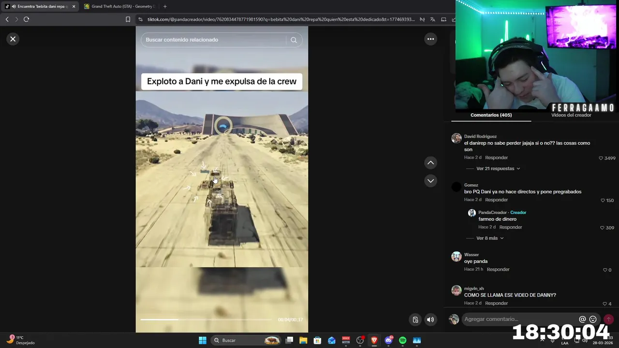Viewport: 619px width, 348px height.
Task: Open Wasser's profile avatar
Action: pyautogui.click(x=456, y=257)
